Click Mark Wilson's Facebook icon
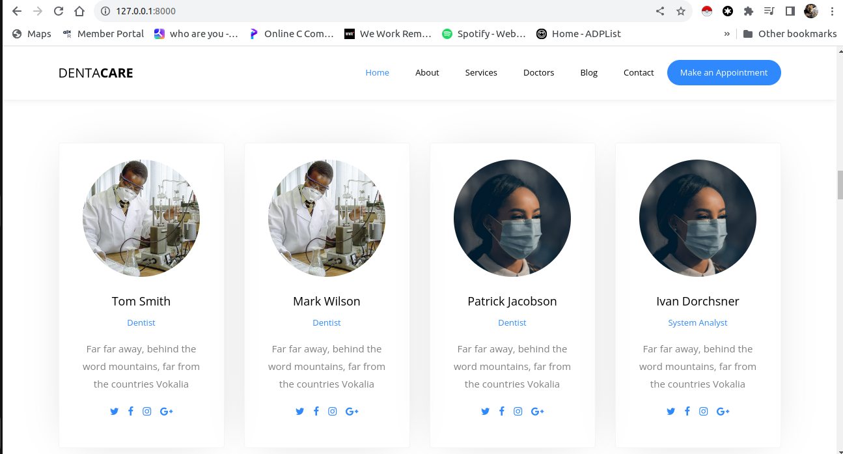The height and width of the screenshot is (454, 843). (316, 411)
